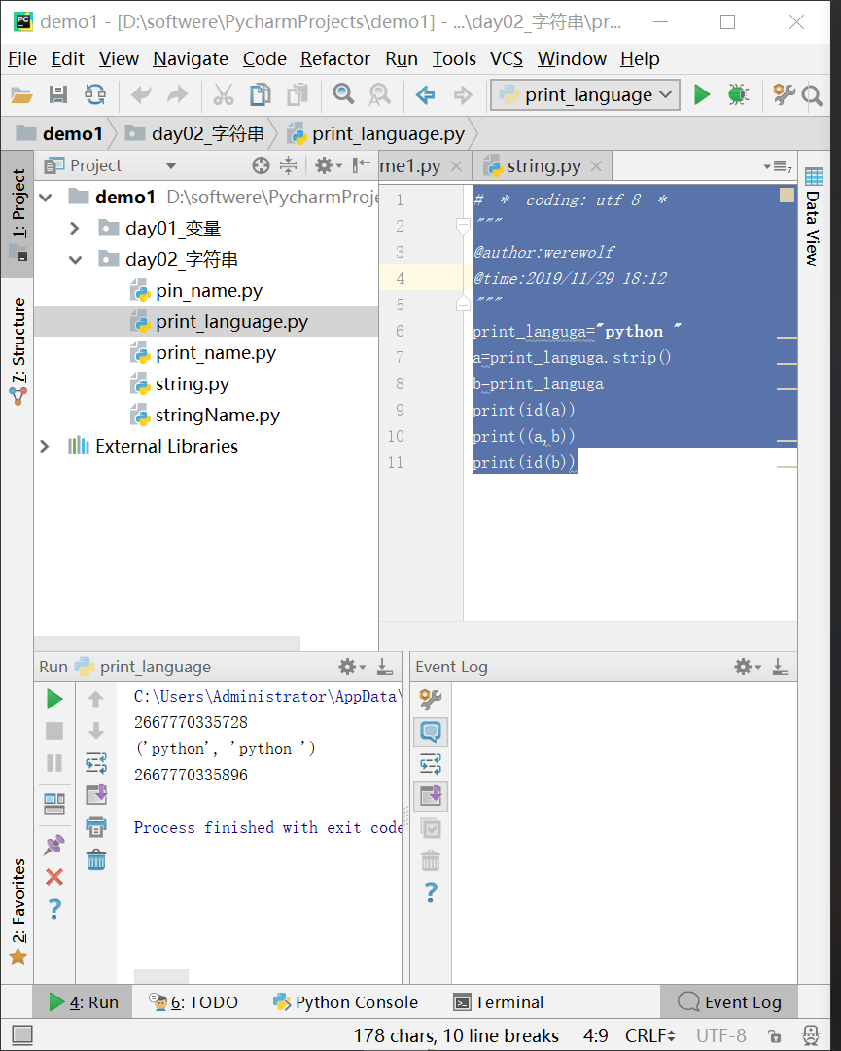Collapse the demo1 root tree node

point(46,197)
